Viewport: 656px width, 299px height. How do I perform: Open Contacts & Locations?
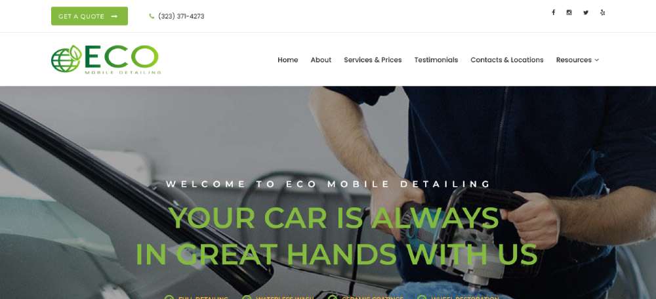pos(507,60)
